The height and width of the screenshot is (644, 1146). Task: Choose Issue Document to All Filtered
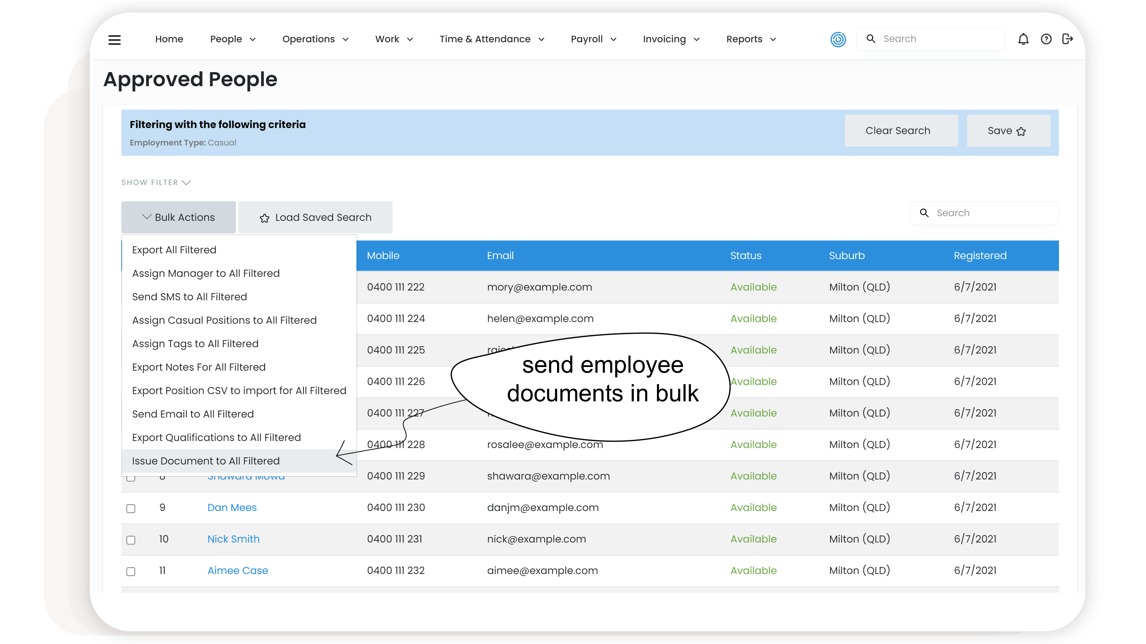206,461
